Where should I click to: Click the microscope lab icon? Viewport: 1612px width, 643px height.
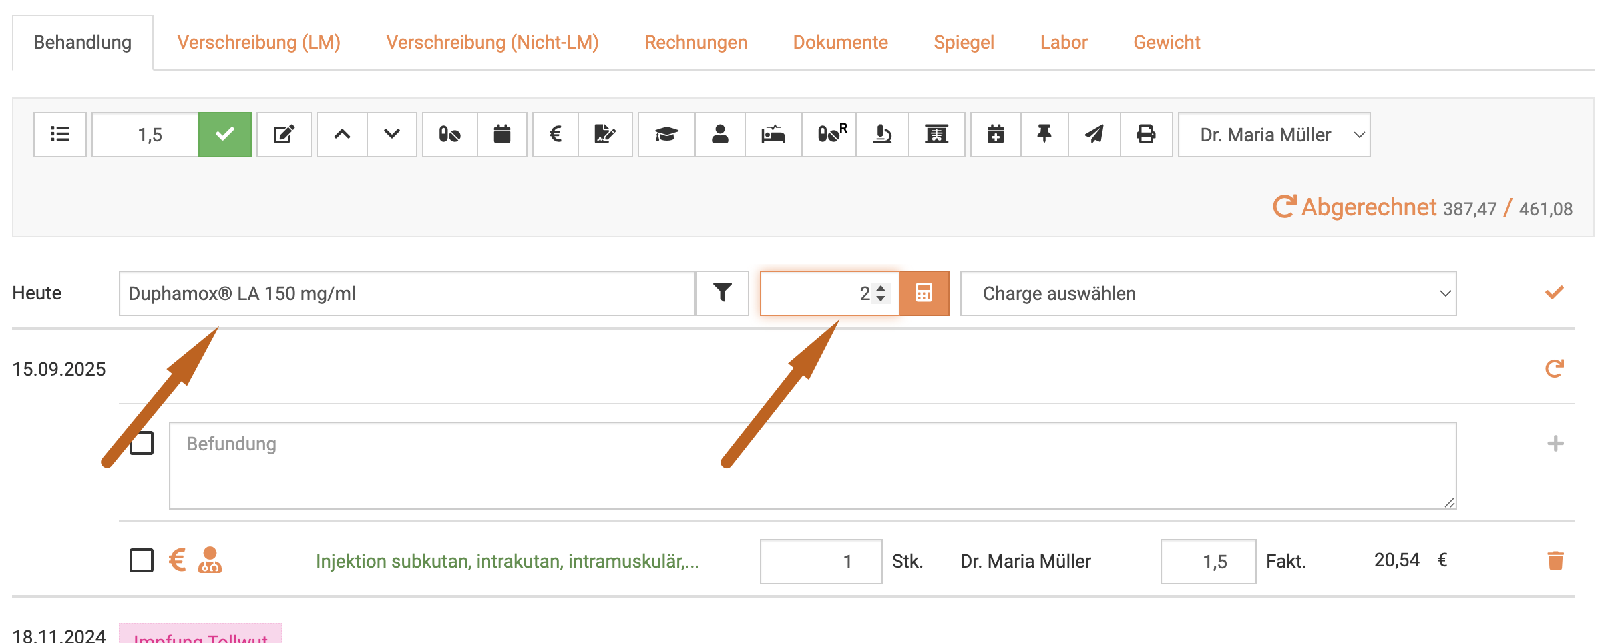click(882, 135)
